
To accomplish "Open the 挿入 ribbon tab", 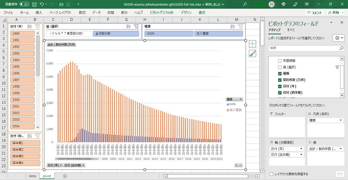I will point(39,12).
